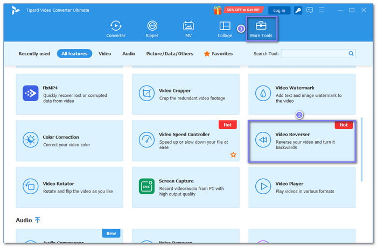Viewport: 377px width, 247px height.
Task: Select the Picture/Data/Others tab
Action: click(x=169, y=54)
